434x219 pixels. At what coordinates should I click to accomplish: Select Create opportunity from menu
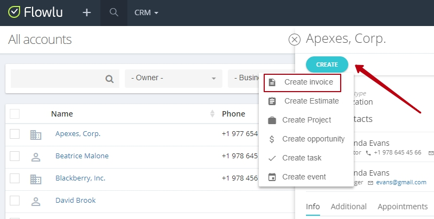[x=306, y=139]
